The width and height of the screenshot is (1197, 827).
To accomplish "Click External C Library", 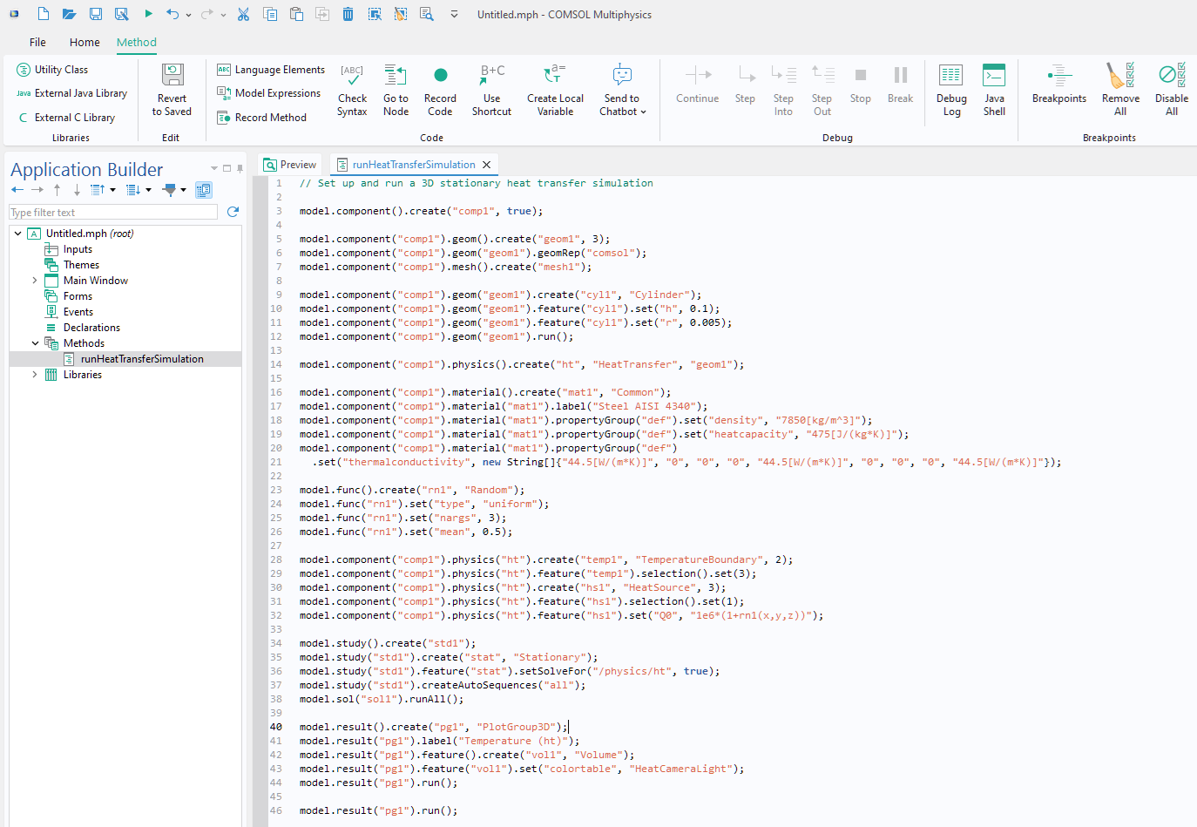I will 65,118.
